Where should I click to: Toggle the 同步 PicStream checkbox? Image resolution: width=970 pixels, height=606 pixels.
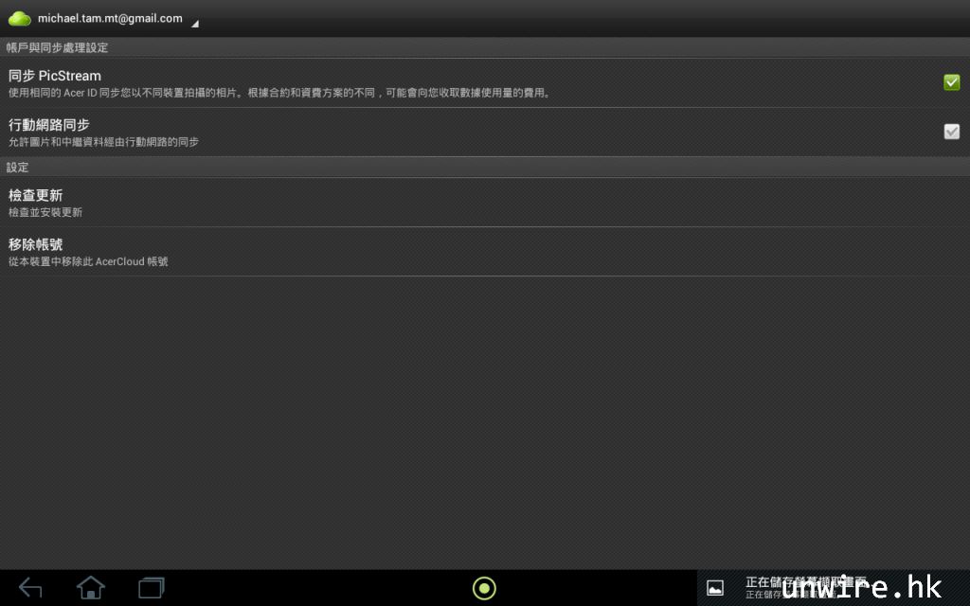click(951, 82)
